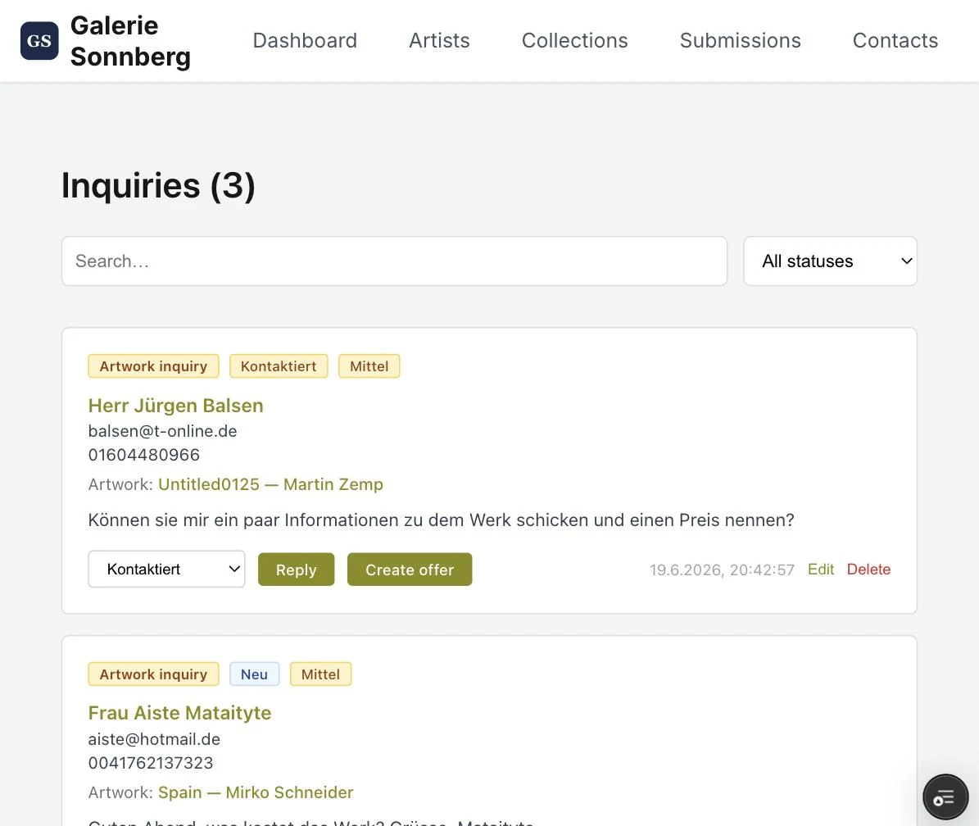
Task: Click the Search inquiries input field
Action: click(x=394, y=261)
